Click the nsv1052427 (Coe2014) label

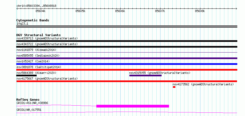click(x=33, y=61)
